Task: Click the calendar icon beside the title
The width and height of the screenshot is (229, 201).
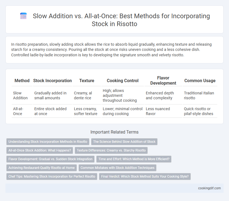Action: coord(23,16)
